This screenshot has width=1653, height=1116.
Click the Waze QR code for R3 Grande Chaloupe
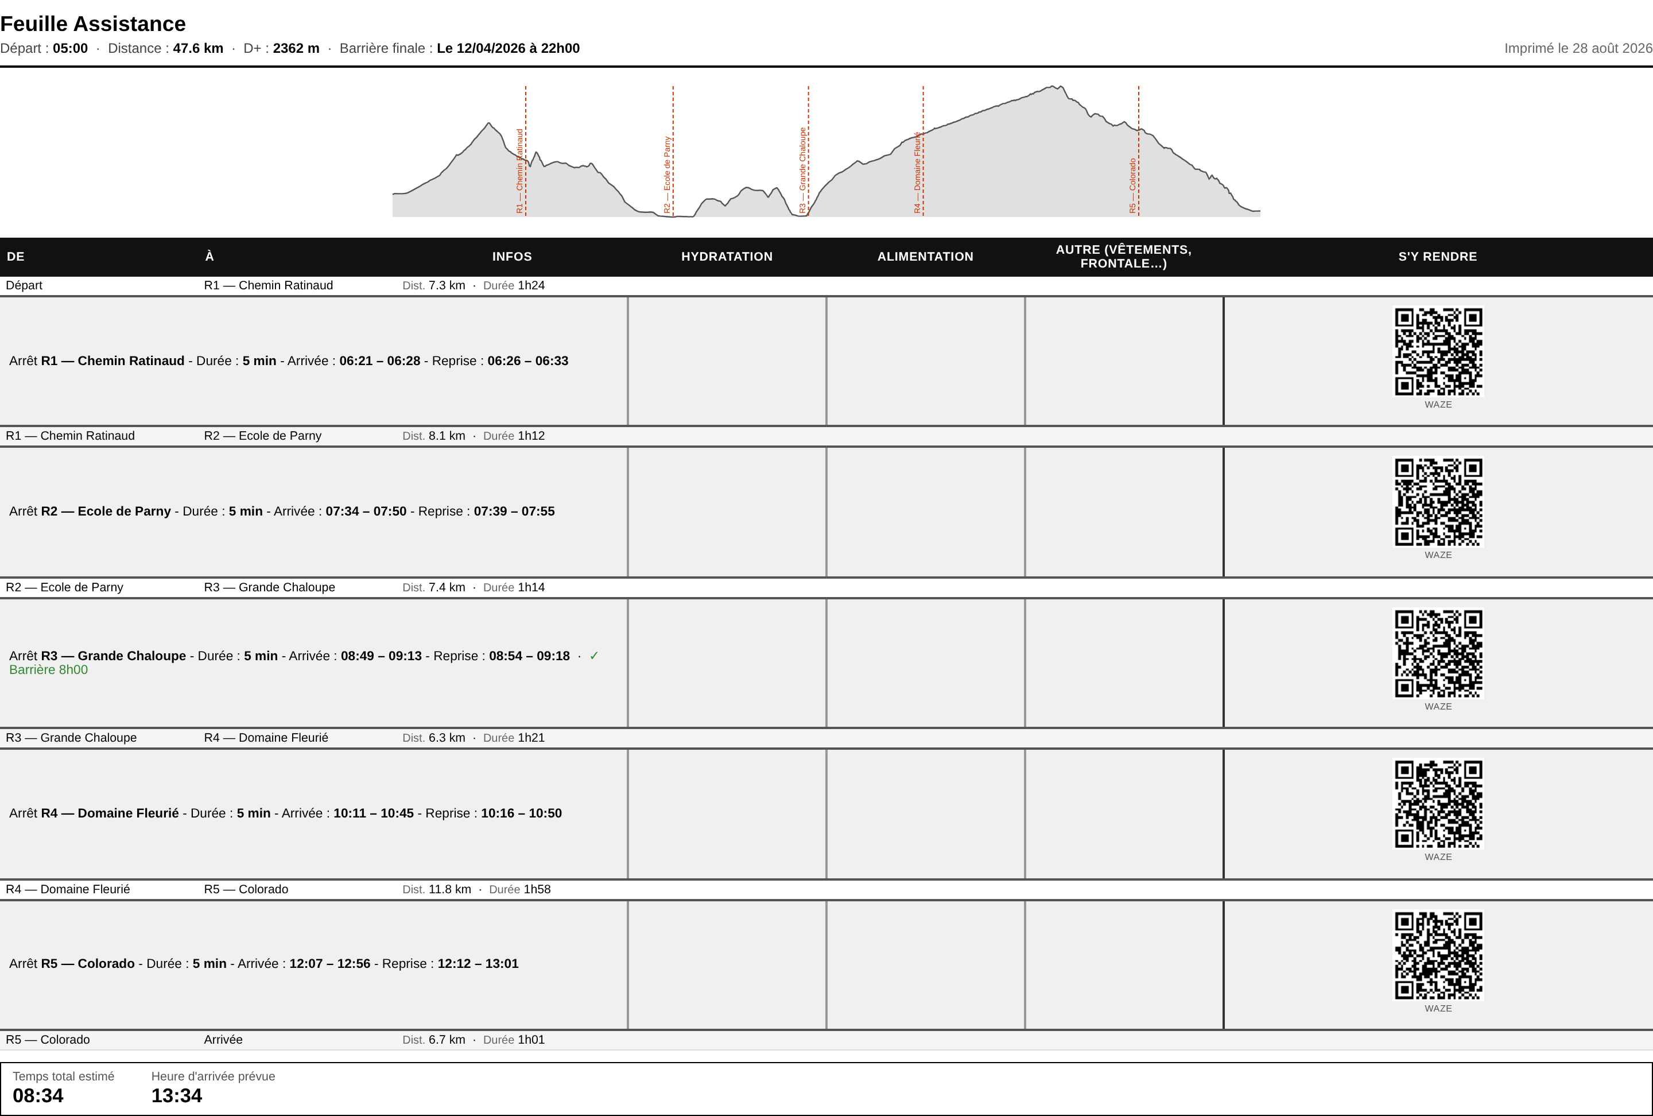pyautogui.click(x=1438, y=654)
